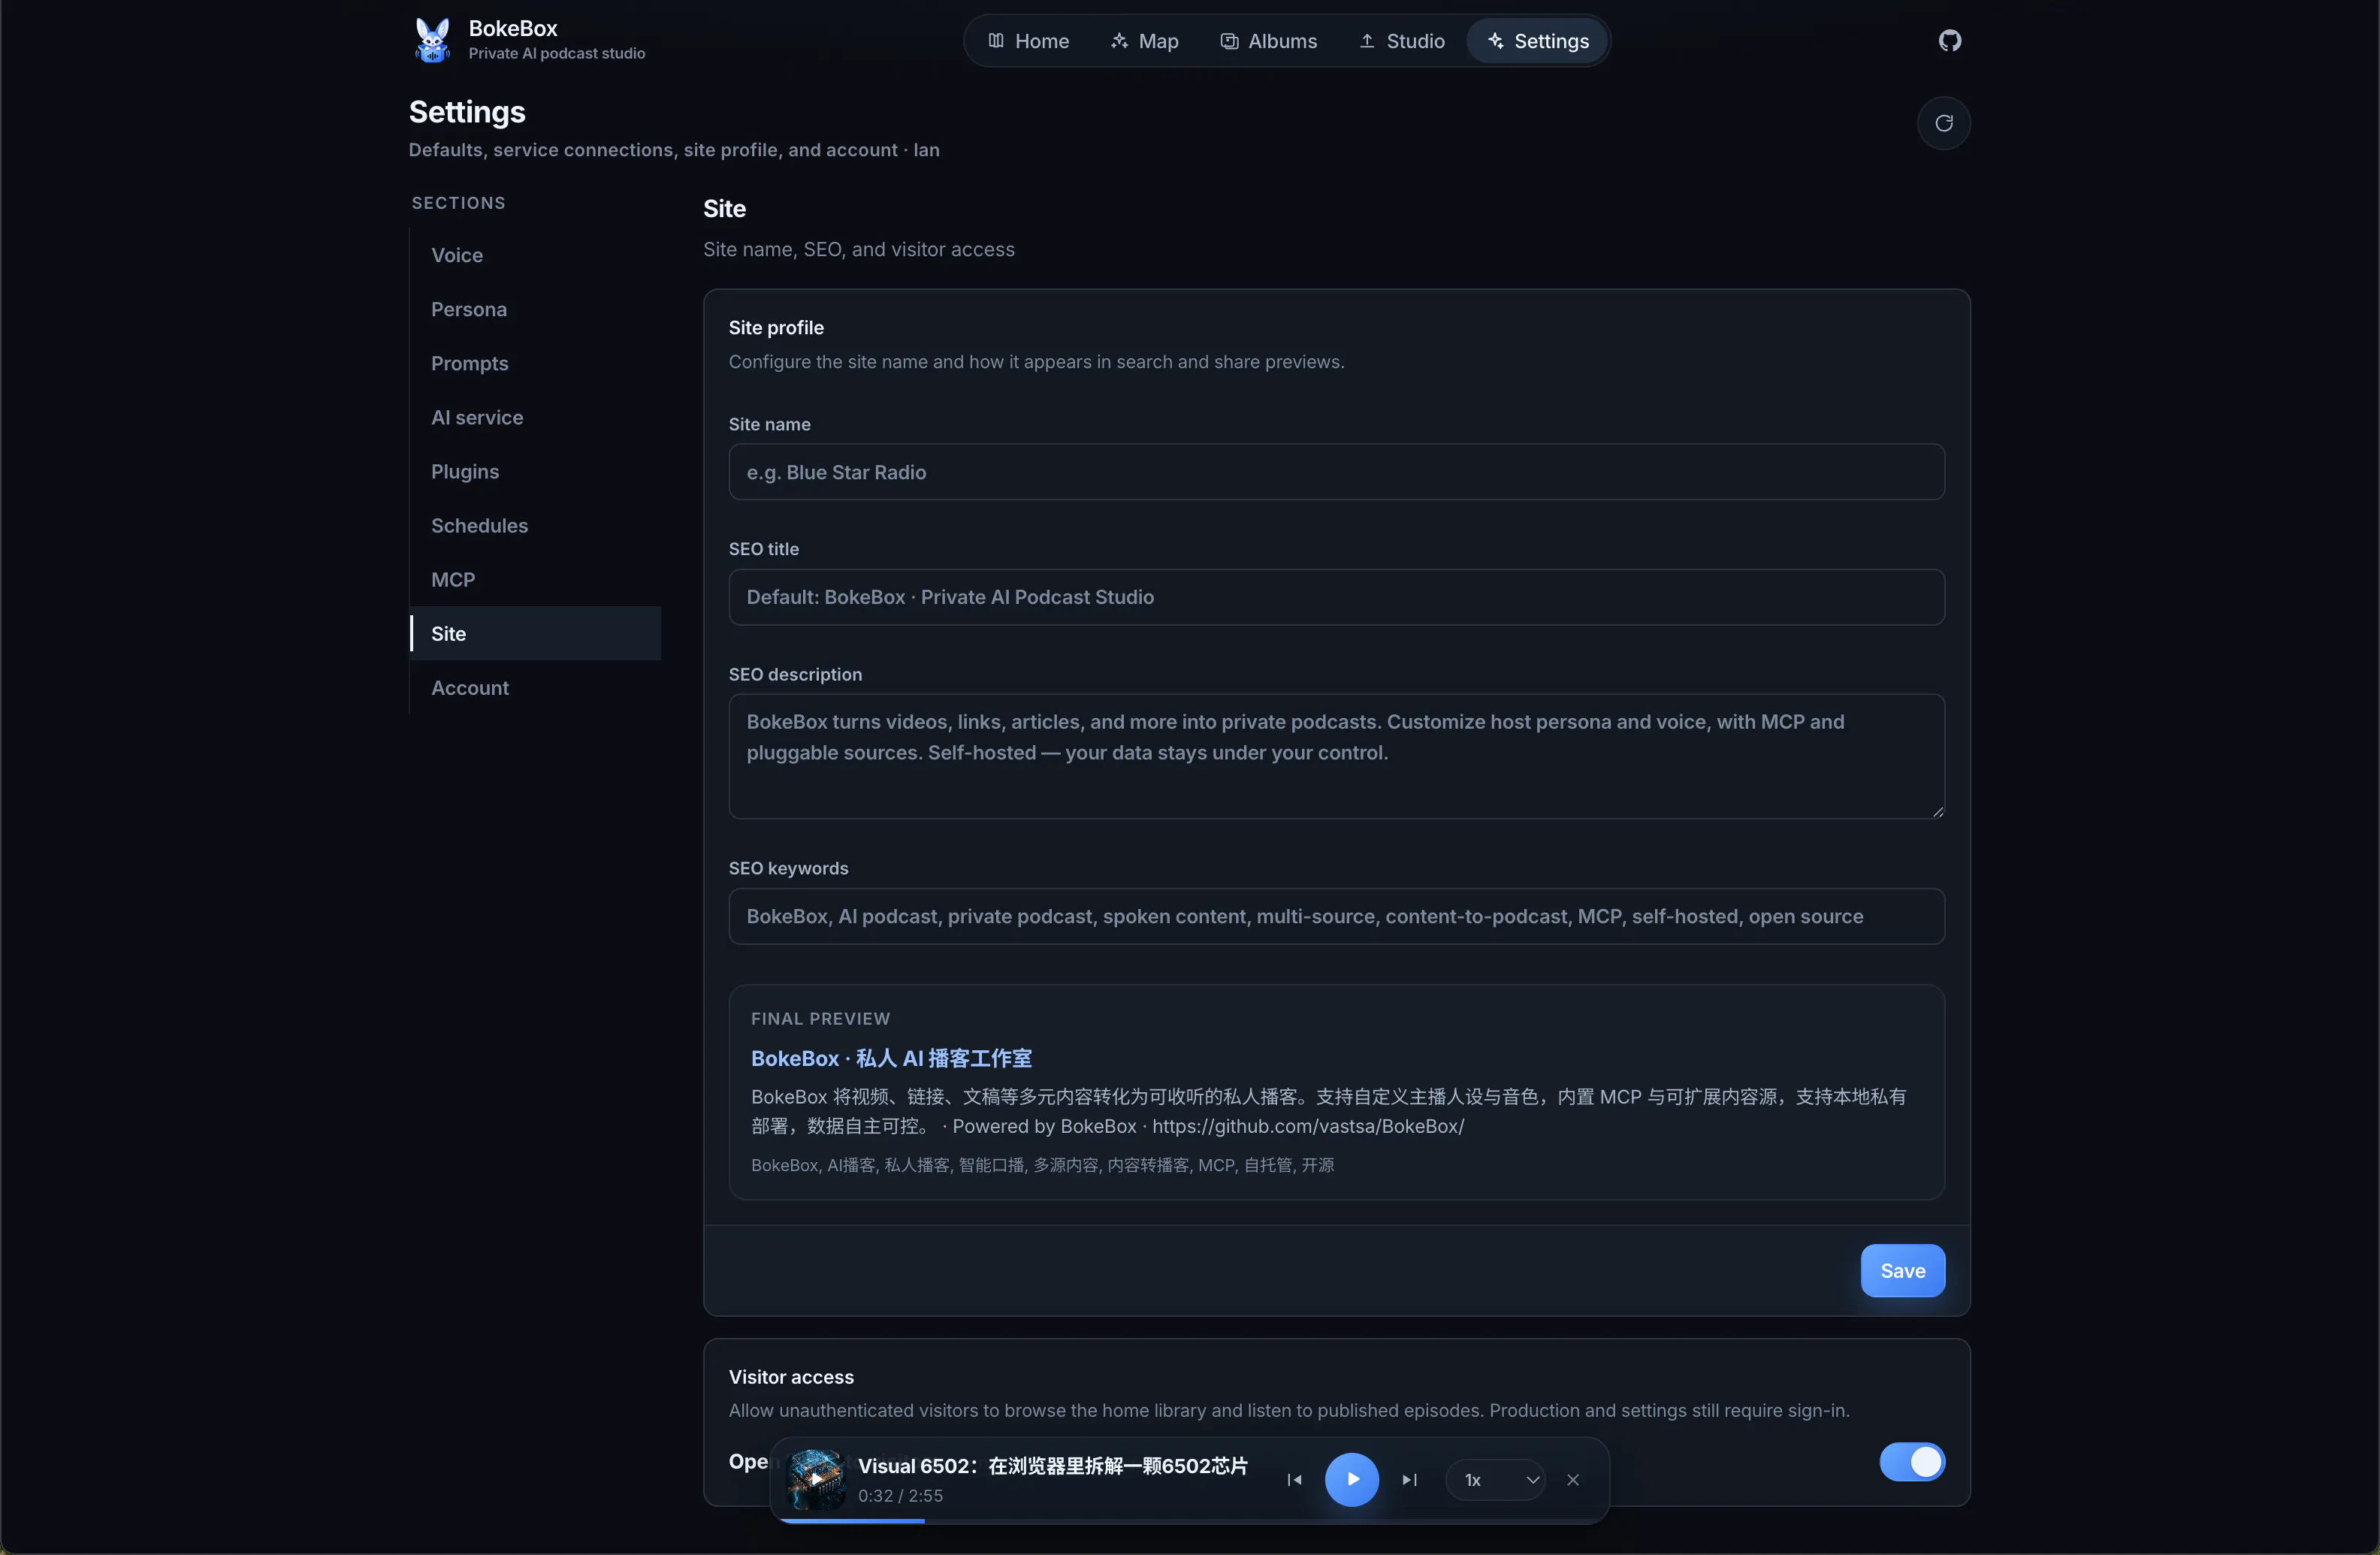Click the Visitor access heading
This screenshot has height=1555, width=2380.
[x=791, y=1377]
